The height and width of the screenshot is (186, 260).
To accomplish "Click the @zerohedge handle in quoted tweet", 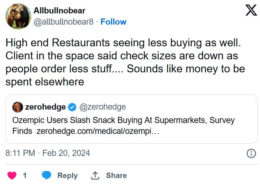I will coord(102,107).
